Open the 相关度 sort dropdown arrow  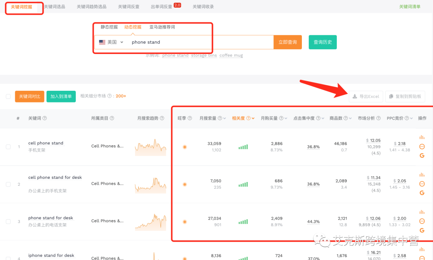click(x=253, y=118)
